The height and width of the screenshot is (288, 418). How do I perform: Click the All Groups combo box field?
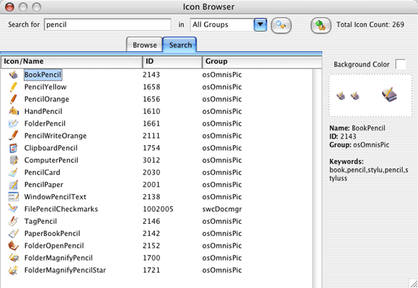228,25
